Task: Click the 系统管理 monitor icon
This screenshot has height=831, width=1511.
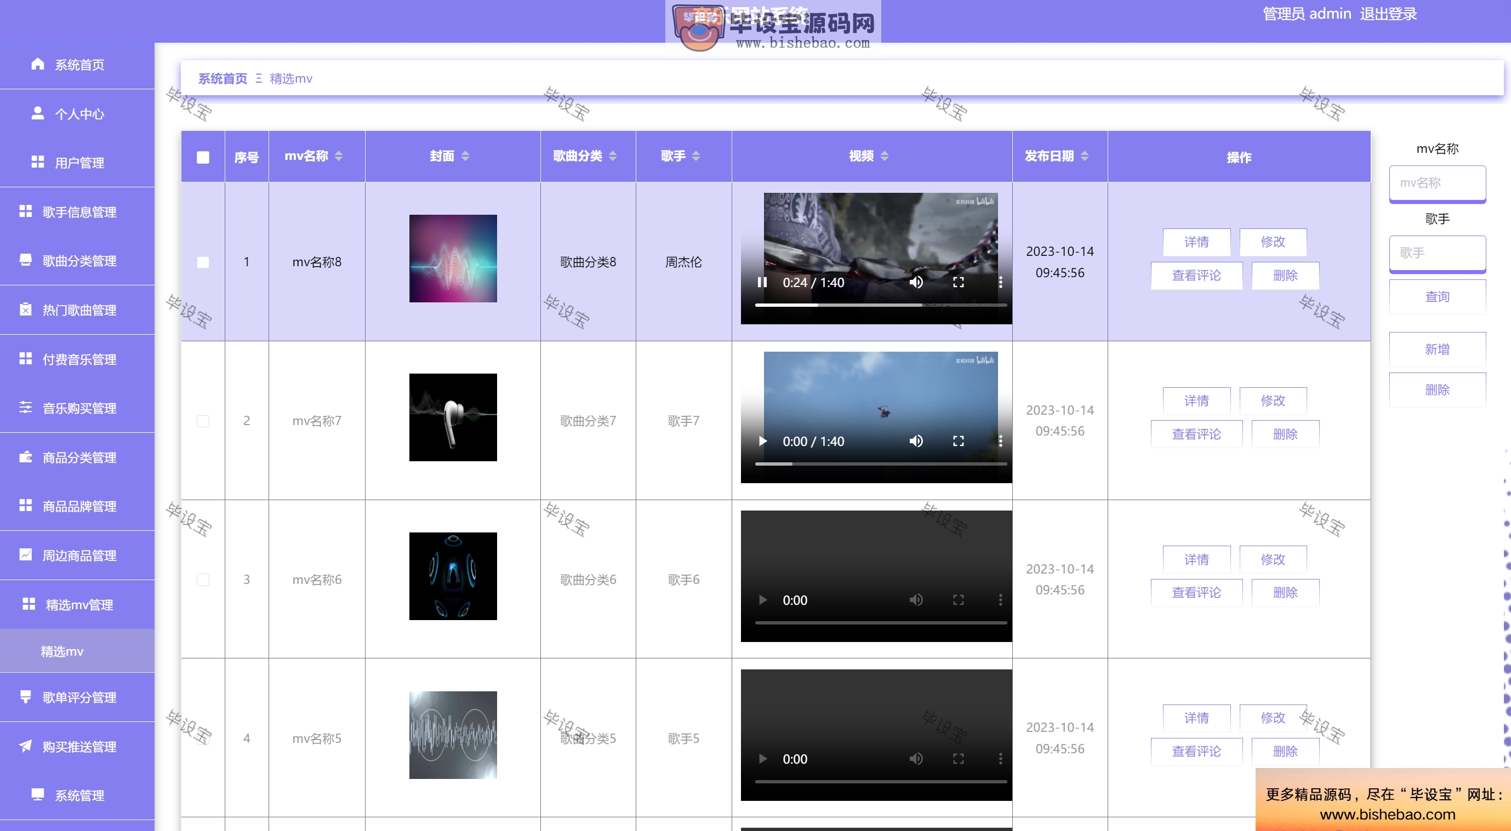Action: coord(37,794)
